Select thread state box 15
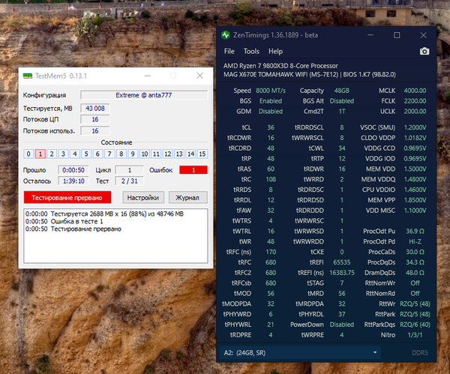The image size is (450, 374). [x=202, y=154]
